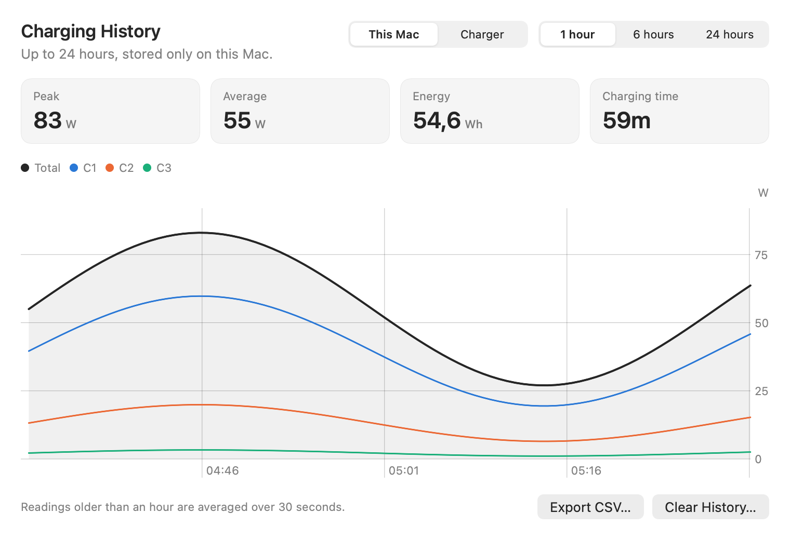Select the 1 hour range
The image size is (790, 540).
[577, 34]
